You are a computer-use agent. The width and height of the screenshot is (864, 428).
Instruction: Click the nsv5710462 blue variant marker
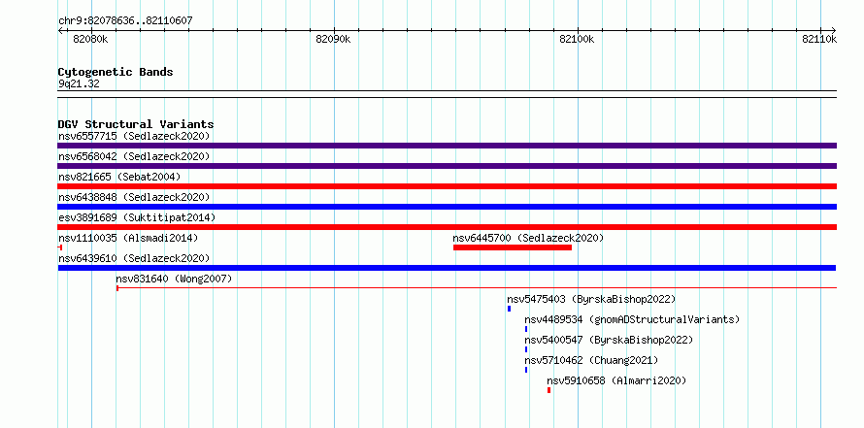click(526, 370)
